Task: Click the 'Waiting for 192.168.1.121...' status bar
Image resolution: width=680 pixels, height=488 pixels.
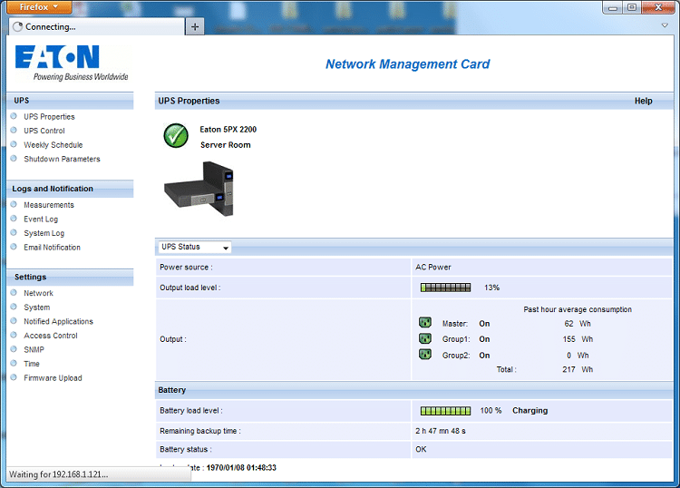Action: coord(99,474)
